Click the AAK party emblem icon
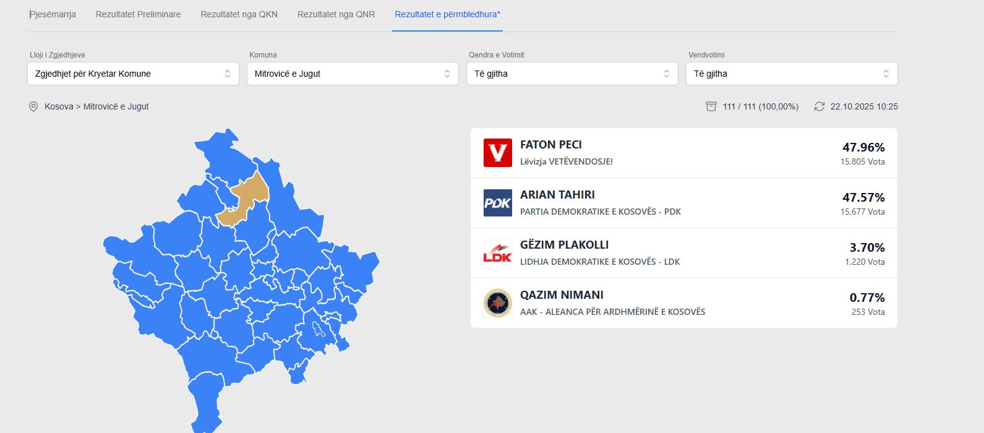This screenshot has height=433, width=984. pos(498,303)
